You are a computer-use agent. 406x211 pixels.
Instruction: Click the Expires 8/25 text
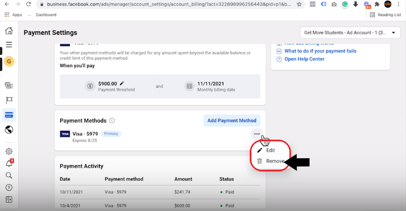click(x=85, y=141)
